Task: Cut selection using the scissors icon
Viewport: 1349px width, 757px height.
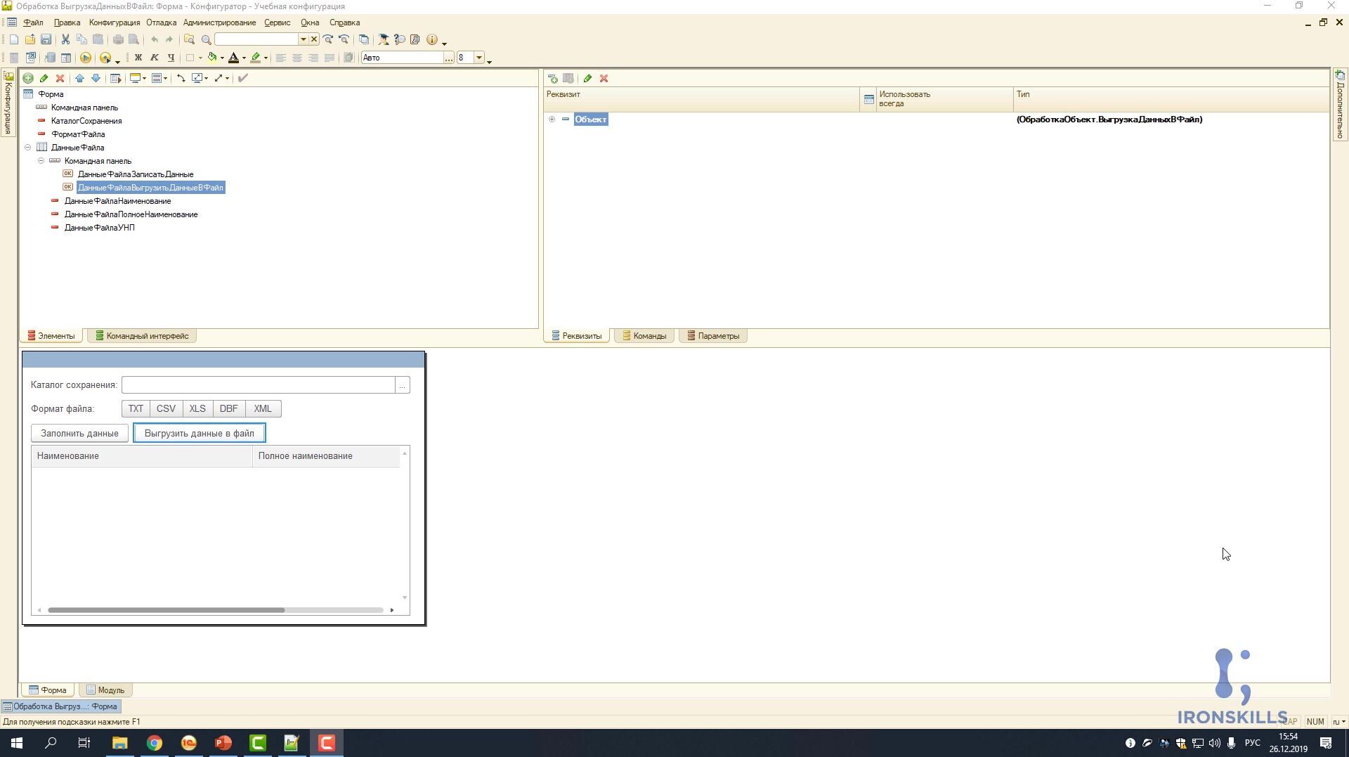Action: click(65, 39)
